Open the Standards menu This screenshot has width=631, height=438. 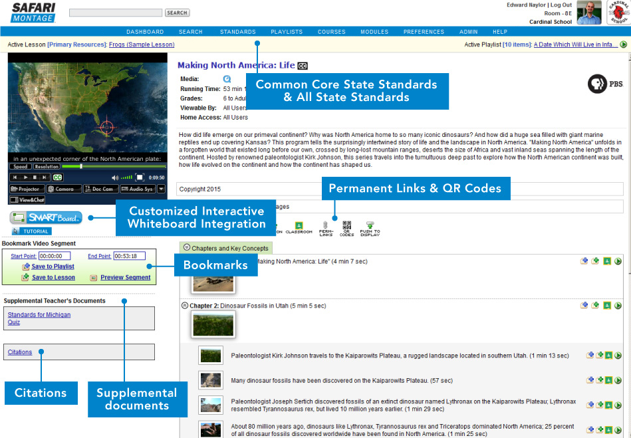238,32
